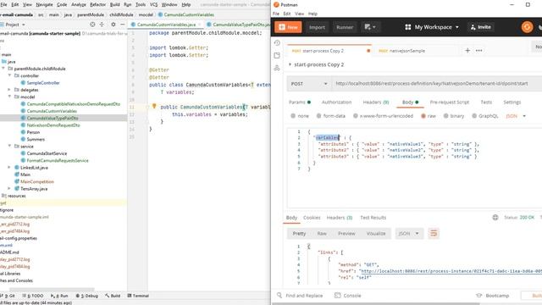This screenshot has height=305, width=542.
Task: Switch to the Pre-request Script tab
Action: [x=450, y=102]
